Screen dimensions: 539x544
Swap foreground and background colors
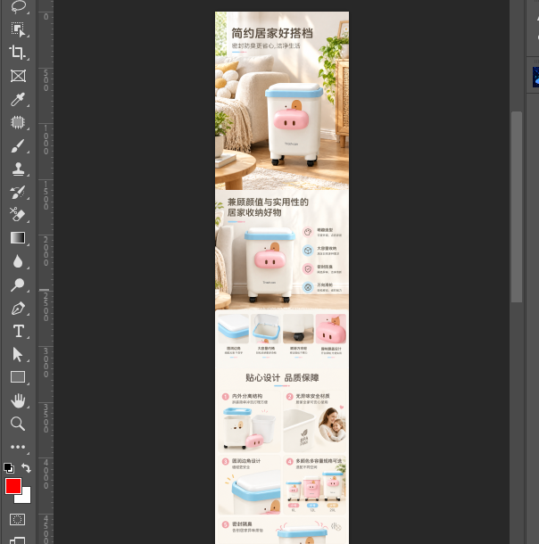(27, 468)
